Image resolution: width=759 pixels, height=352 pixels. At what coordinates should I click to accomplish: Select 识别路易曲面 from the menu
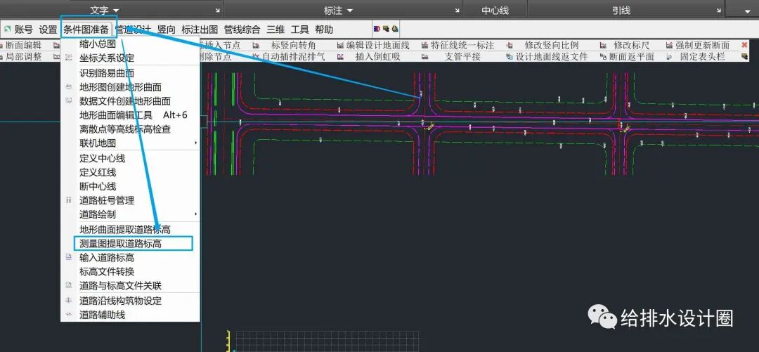pos(107,73)
